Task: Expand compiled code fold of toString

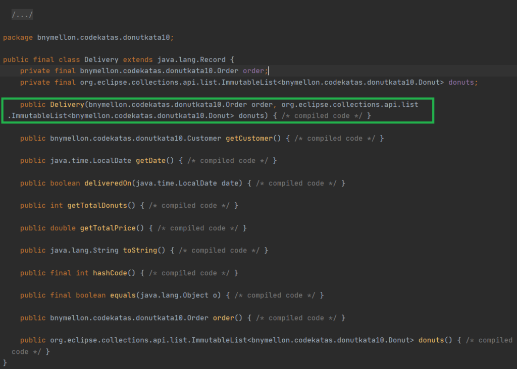Action: click(219, 251)
